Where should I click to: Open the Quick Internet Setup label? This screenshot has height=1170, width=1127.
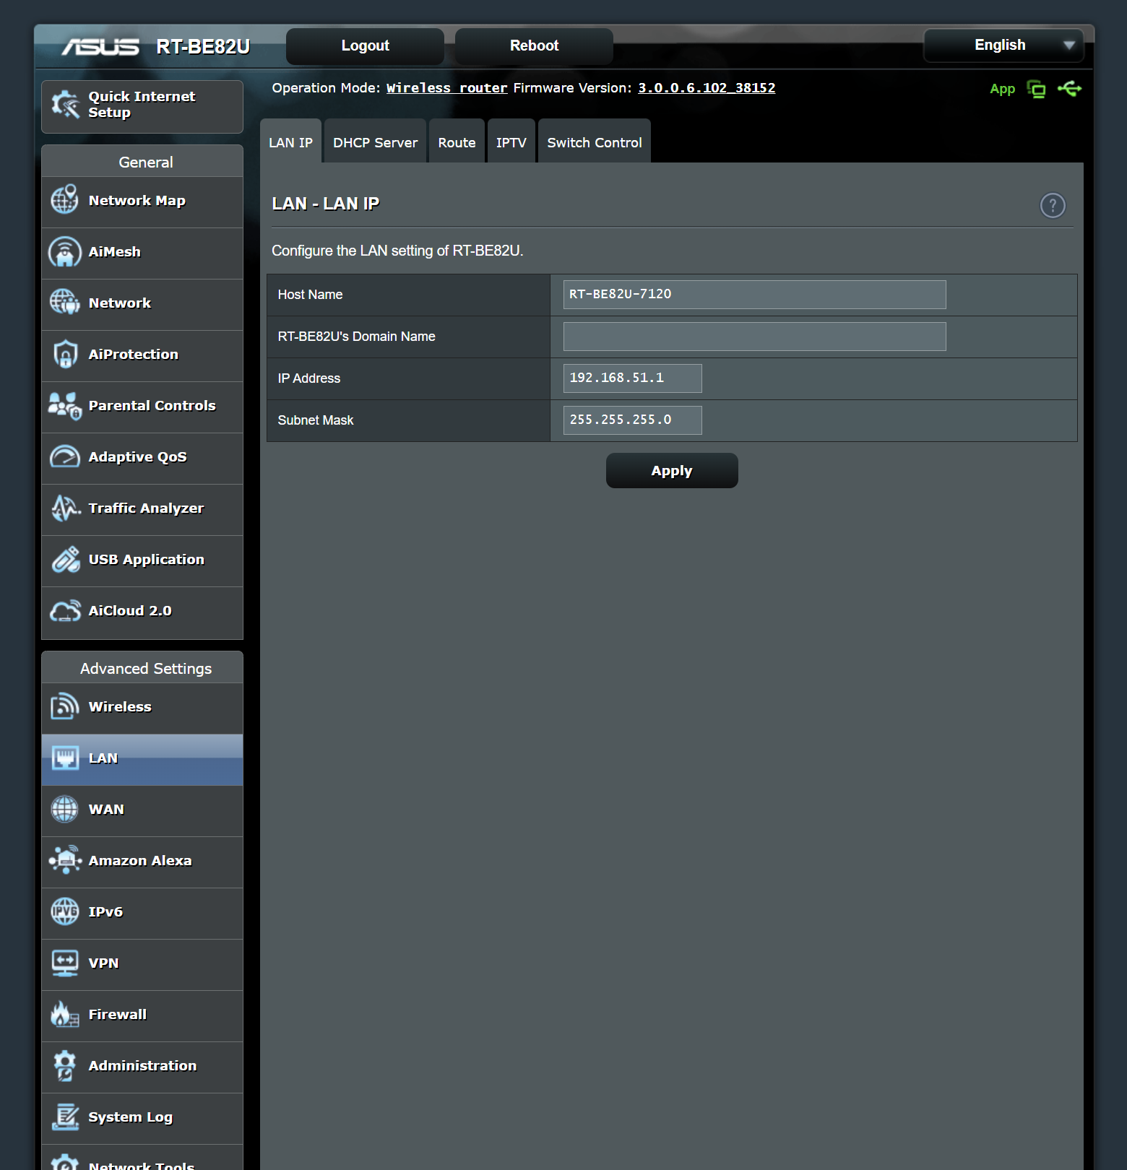click(x=142, y=105)
